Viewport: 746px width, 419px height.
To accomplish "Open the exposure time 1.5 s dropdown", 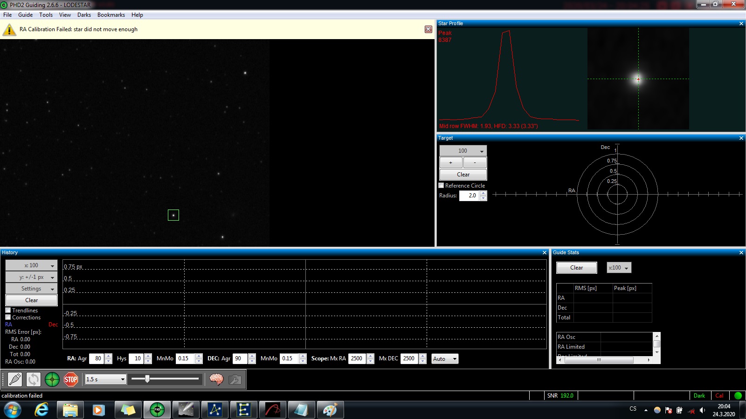I will point(105,379).
